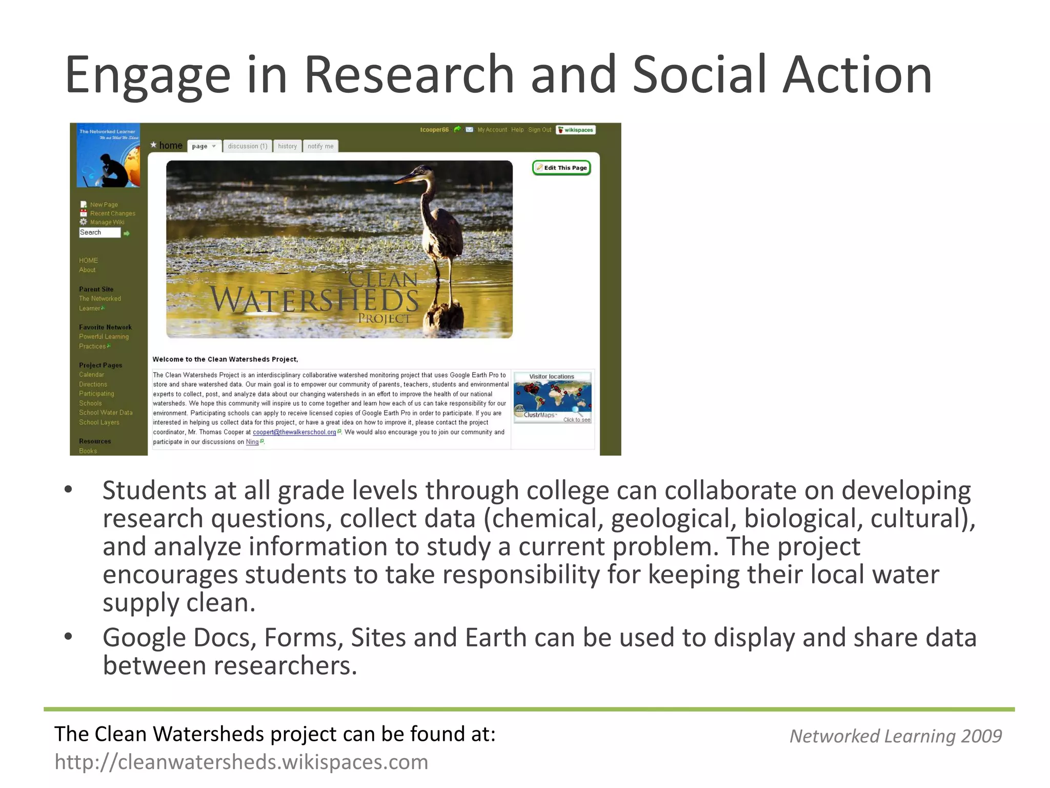This screenshot has width=1050, height=788.
Task: Click the Sign Out link
Action: pyautogui.click(x=539, y=130)
